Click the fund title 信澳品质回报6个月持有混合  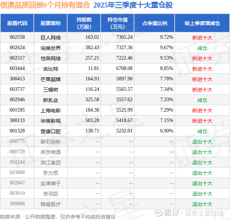(45, 5)
